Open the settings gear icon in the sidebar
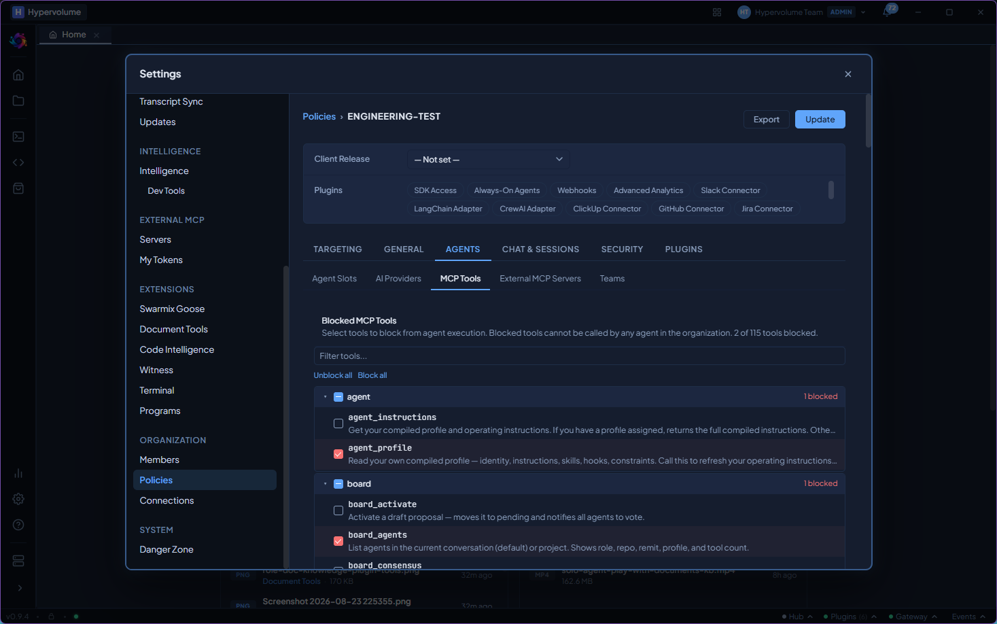997x624 pixels. (x=18, y=499)
